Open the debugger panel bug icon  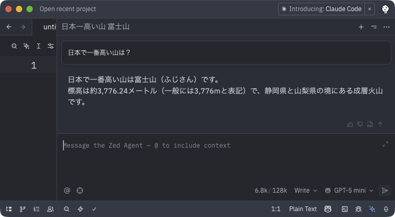point(359,209)
